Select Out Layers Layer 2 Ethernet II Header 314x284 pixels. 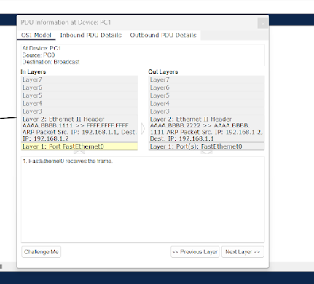pyautogui.click(x=206, y=129)
